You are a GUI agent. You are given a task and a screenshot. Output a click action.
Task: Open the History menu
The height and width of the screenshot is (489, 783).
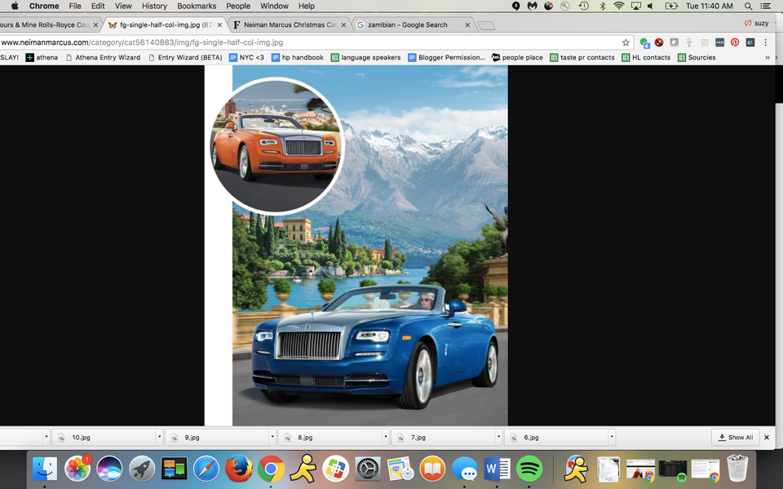coord(154,6)
